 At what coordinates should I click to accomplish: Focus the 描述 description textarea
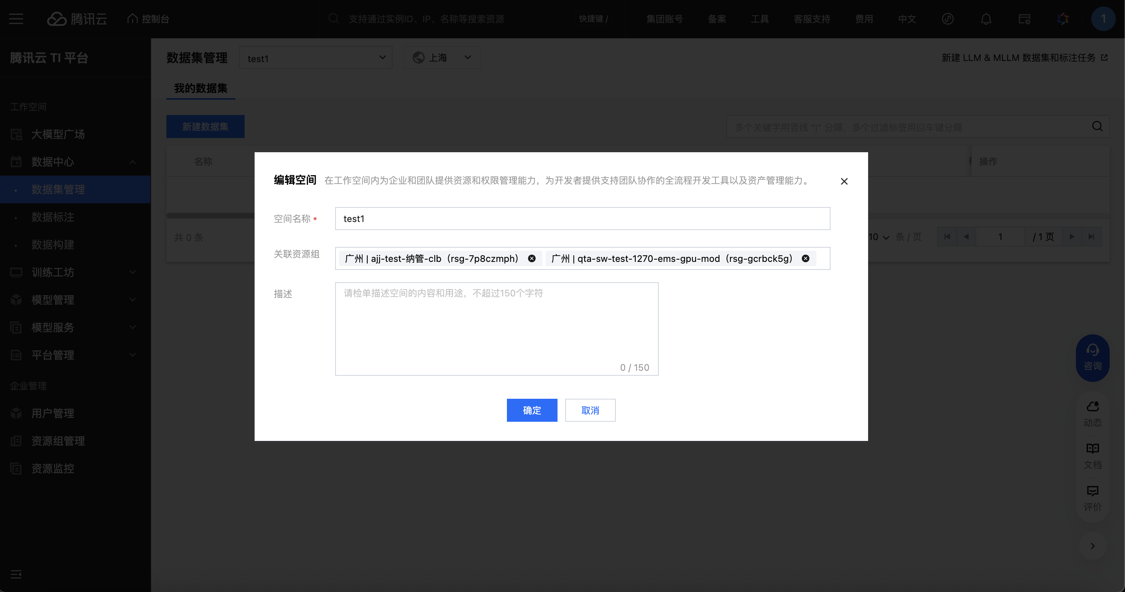coord(496,328)
